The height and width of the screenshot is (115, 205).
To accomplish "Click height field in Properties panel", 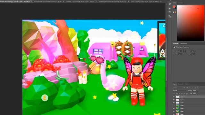I will pyautogui.click(x=192, y=51).
